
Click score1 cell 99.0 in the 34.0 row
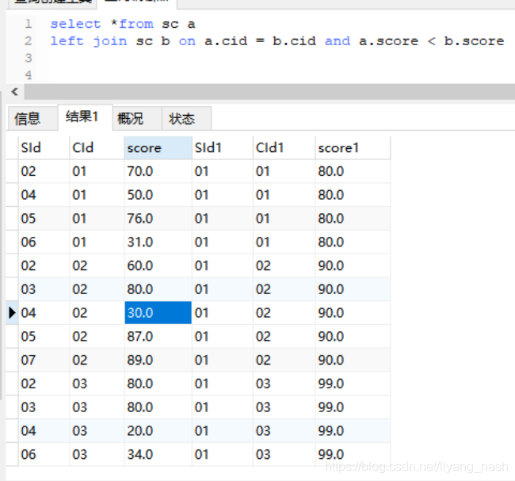click(x=353, y=454)
